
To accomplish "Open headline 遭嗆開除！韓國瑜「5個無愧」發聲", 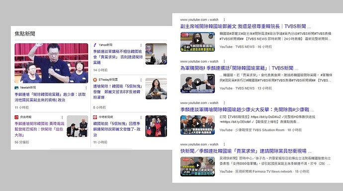I will coord(118,92).
